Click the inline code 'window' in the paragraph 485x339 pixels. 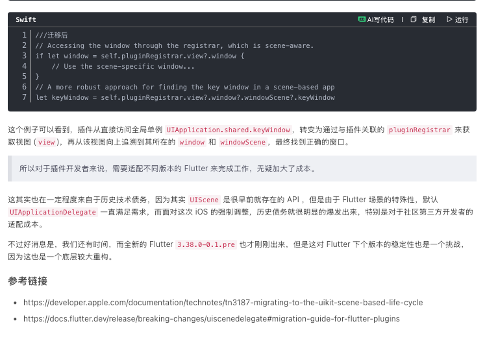click(x=192, y=143)
